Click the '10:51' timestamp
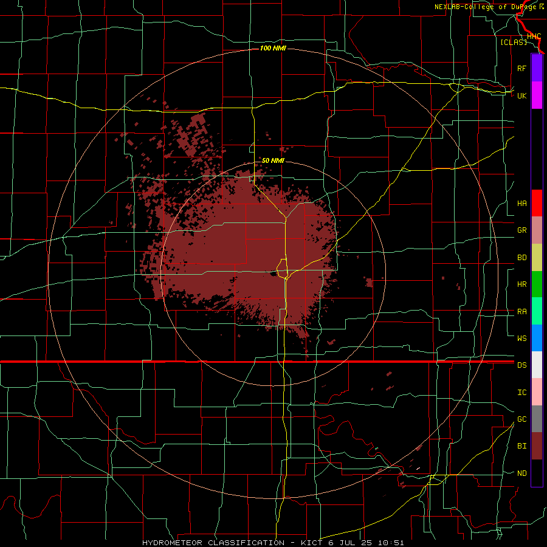Viewport: 547px width, 547px height. pyautogui.click(x=391, y=543)
